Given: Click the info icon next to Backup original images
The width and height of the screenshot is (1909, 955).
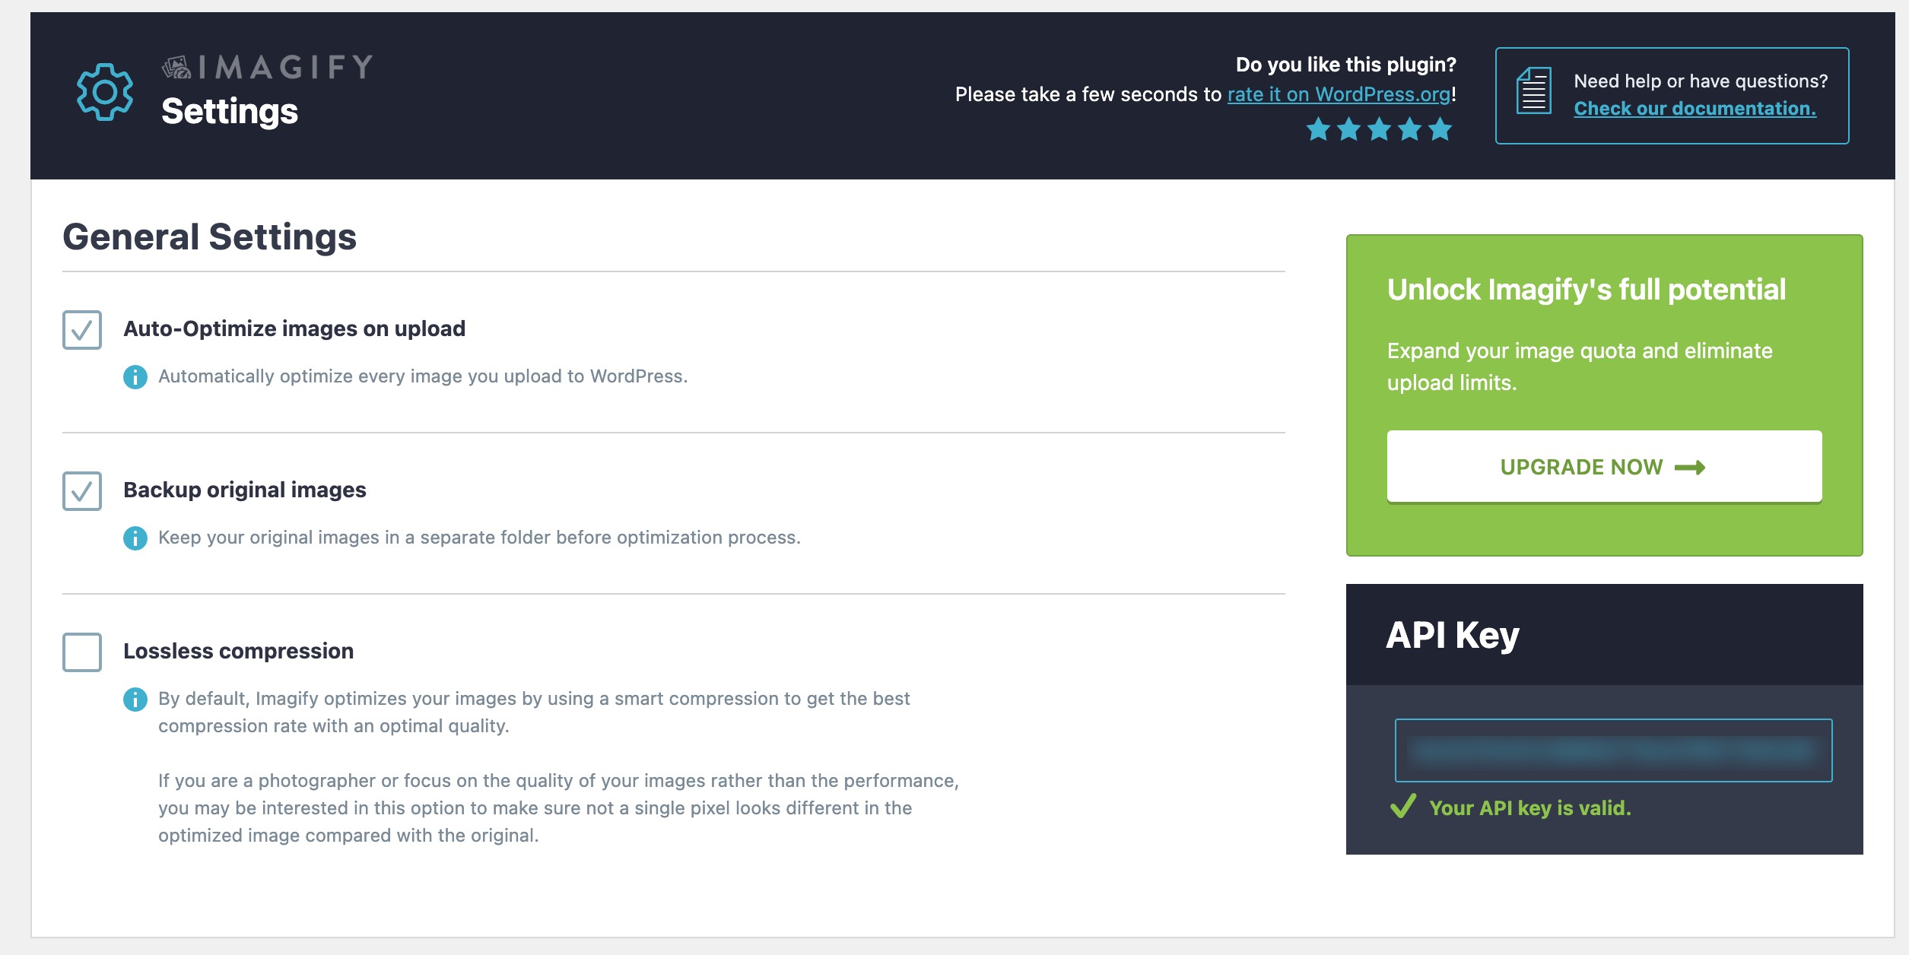Looking at the screenshot, I should 135,538.
